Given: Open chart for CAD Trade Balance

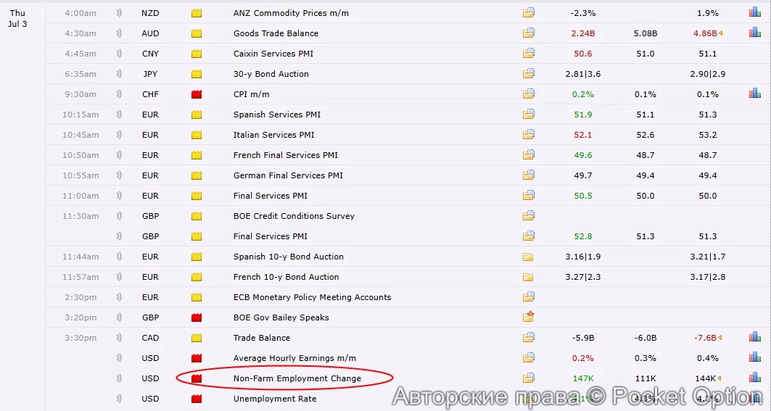Looking at the screenshot, I should click(x=754, y=338).
